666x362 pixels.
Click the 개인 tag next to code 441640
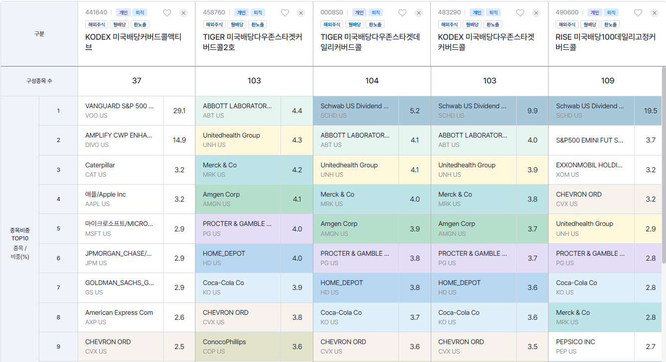click(x=124, y=12)
